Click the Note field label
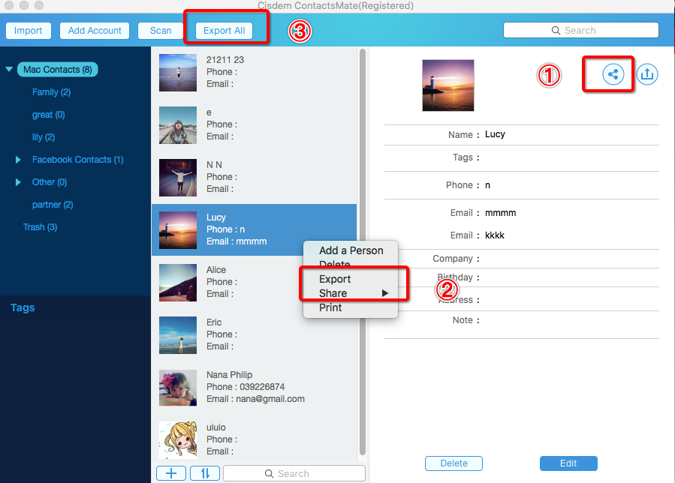 click(463, 320)
